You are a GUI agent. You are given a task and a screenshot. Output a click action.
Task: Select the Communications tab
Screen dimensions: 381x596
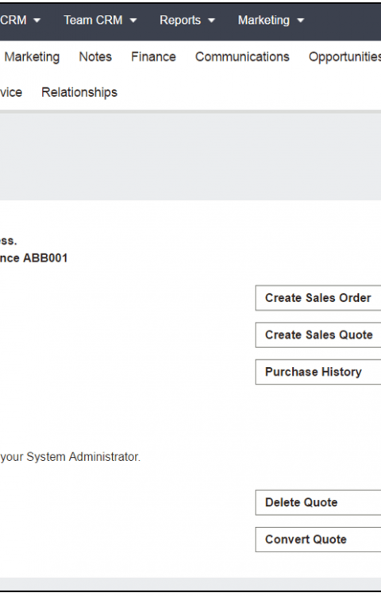[x=242, y=57]
